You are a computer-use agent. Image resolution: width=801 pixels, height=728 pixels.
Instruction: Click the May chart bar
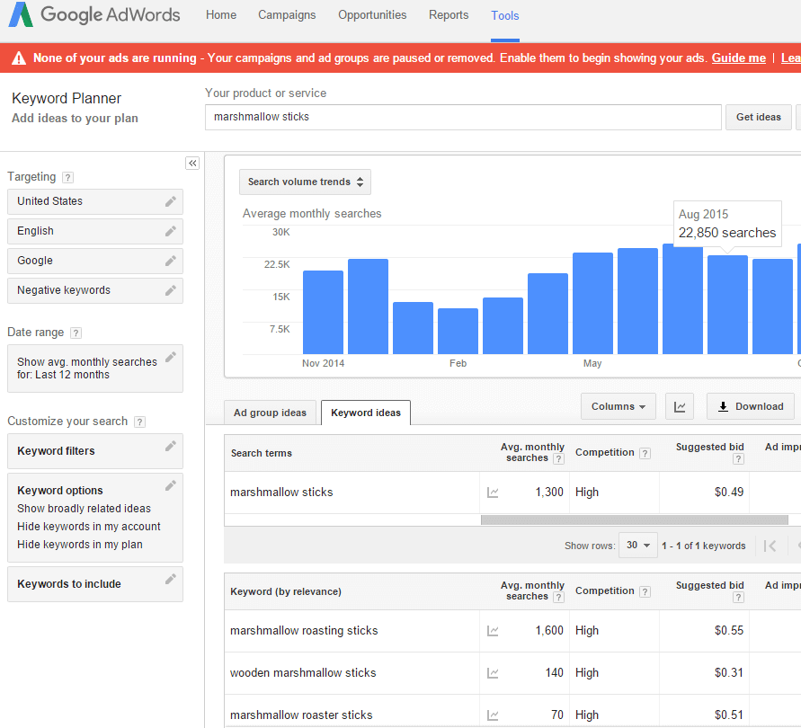pyautogui.click(x=592, y=303)
